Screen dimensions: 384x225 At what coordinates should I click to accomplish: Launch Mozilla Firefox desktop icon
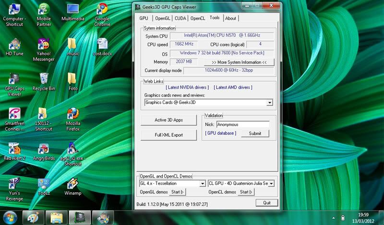[x=73, y=120]
